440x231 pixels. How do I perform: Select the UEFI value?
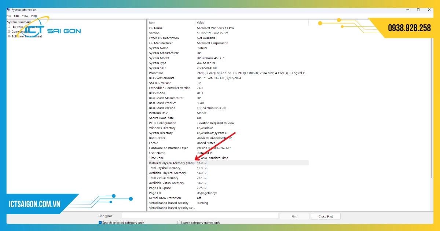(200, 93)
